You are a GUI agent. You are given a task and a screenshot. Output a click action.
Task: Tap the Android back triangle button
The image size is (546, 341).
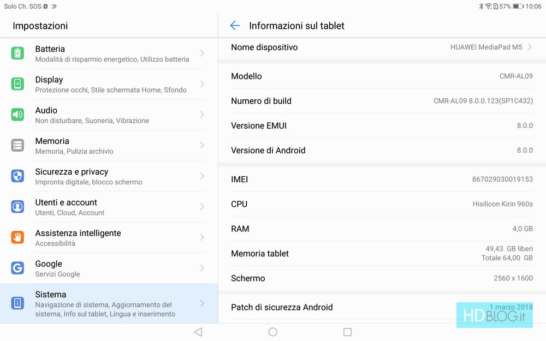coord(199,332)
